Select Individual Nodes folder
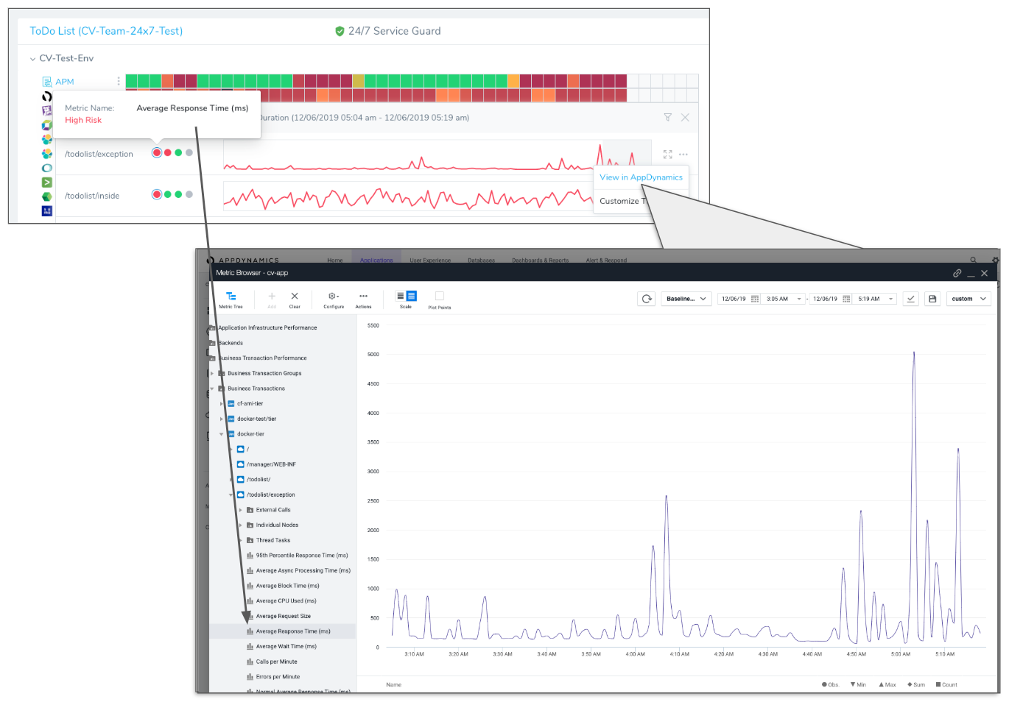This screenshot has width=1009, height=702. point(277,525)
